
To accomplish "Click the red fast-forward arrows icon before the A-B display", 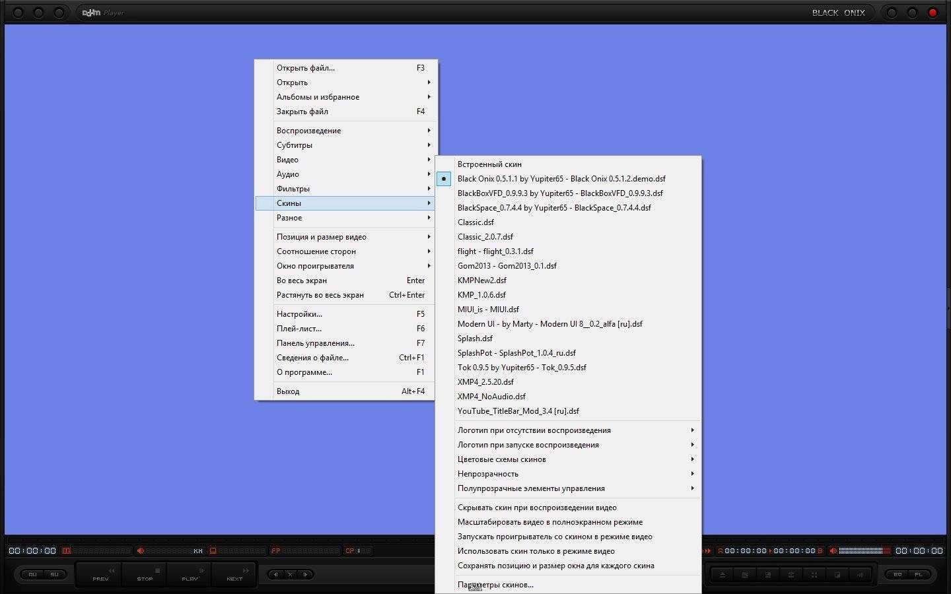I will pos(707,550).
